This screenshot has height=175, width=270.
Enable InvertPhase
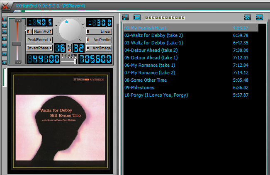pyautogui.click(x=39, y=48)
